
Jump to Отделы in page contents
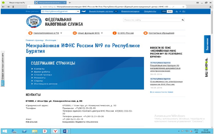(x=38, y=81)
